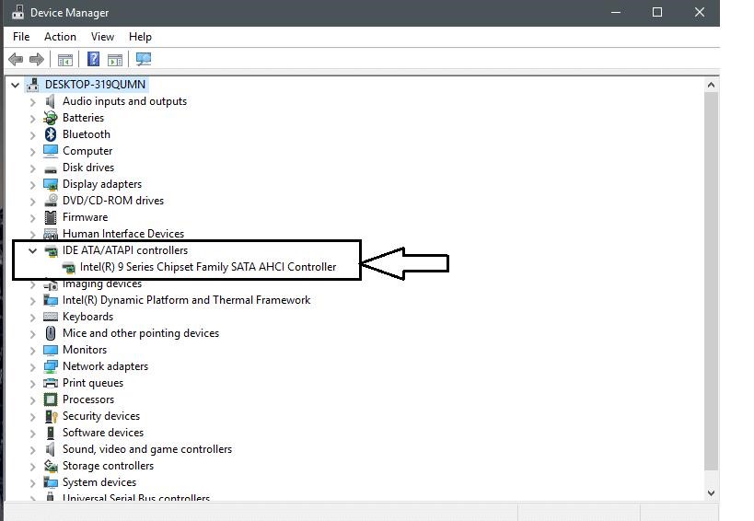The height and width of the screenshot is (521, 754).
Task: Collapse the IDE ATA/ATAPI controllers node
Action: 33,250
